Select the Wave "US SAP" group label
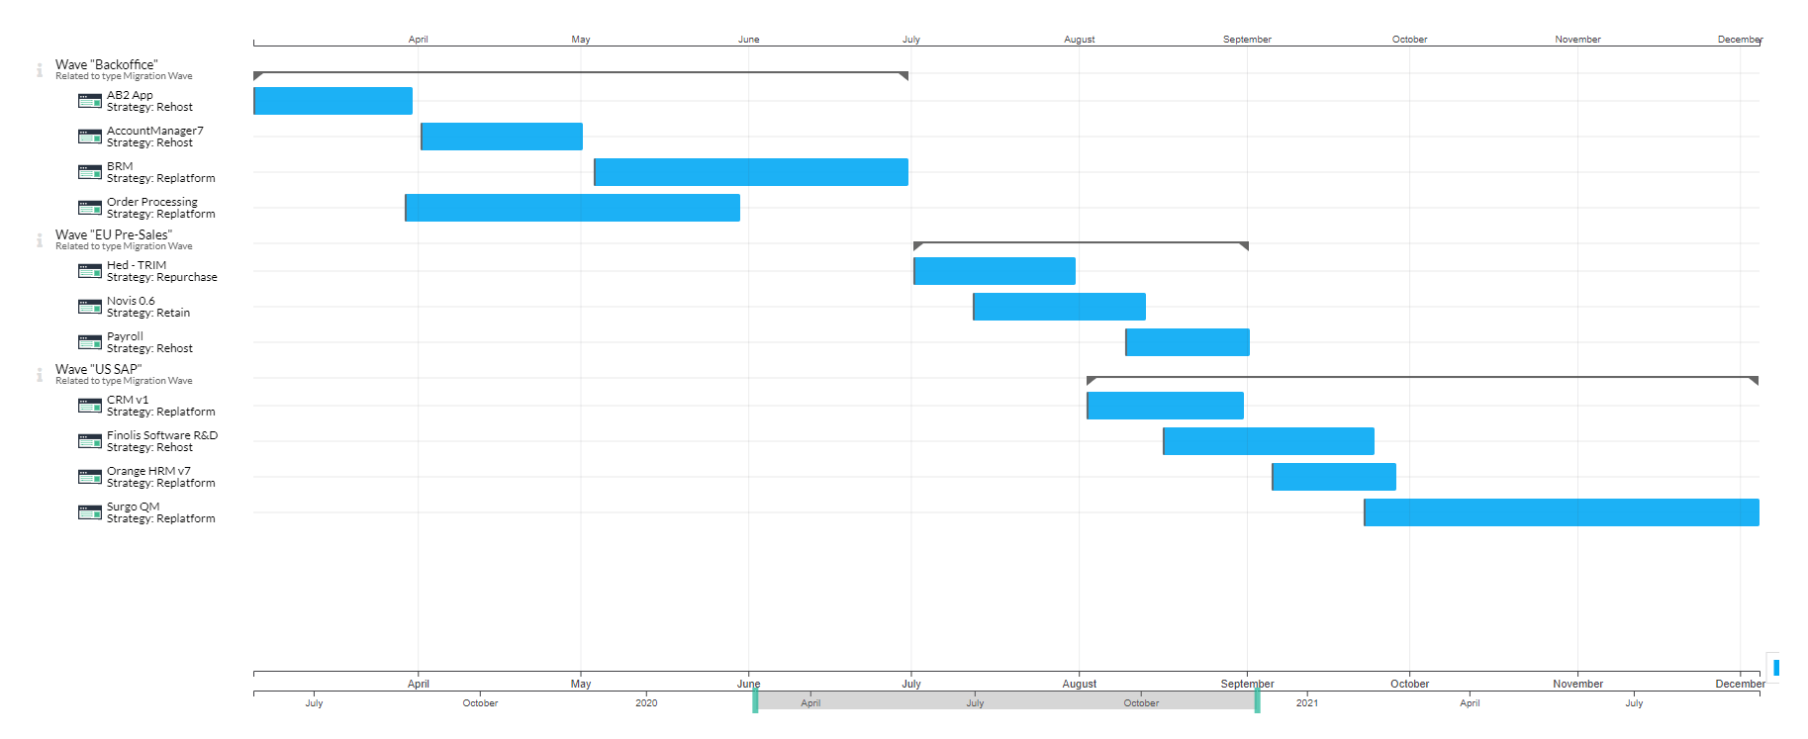Screen dimensions: 1808x739 (x=98, y=370)
